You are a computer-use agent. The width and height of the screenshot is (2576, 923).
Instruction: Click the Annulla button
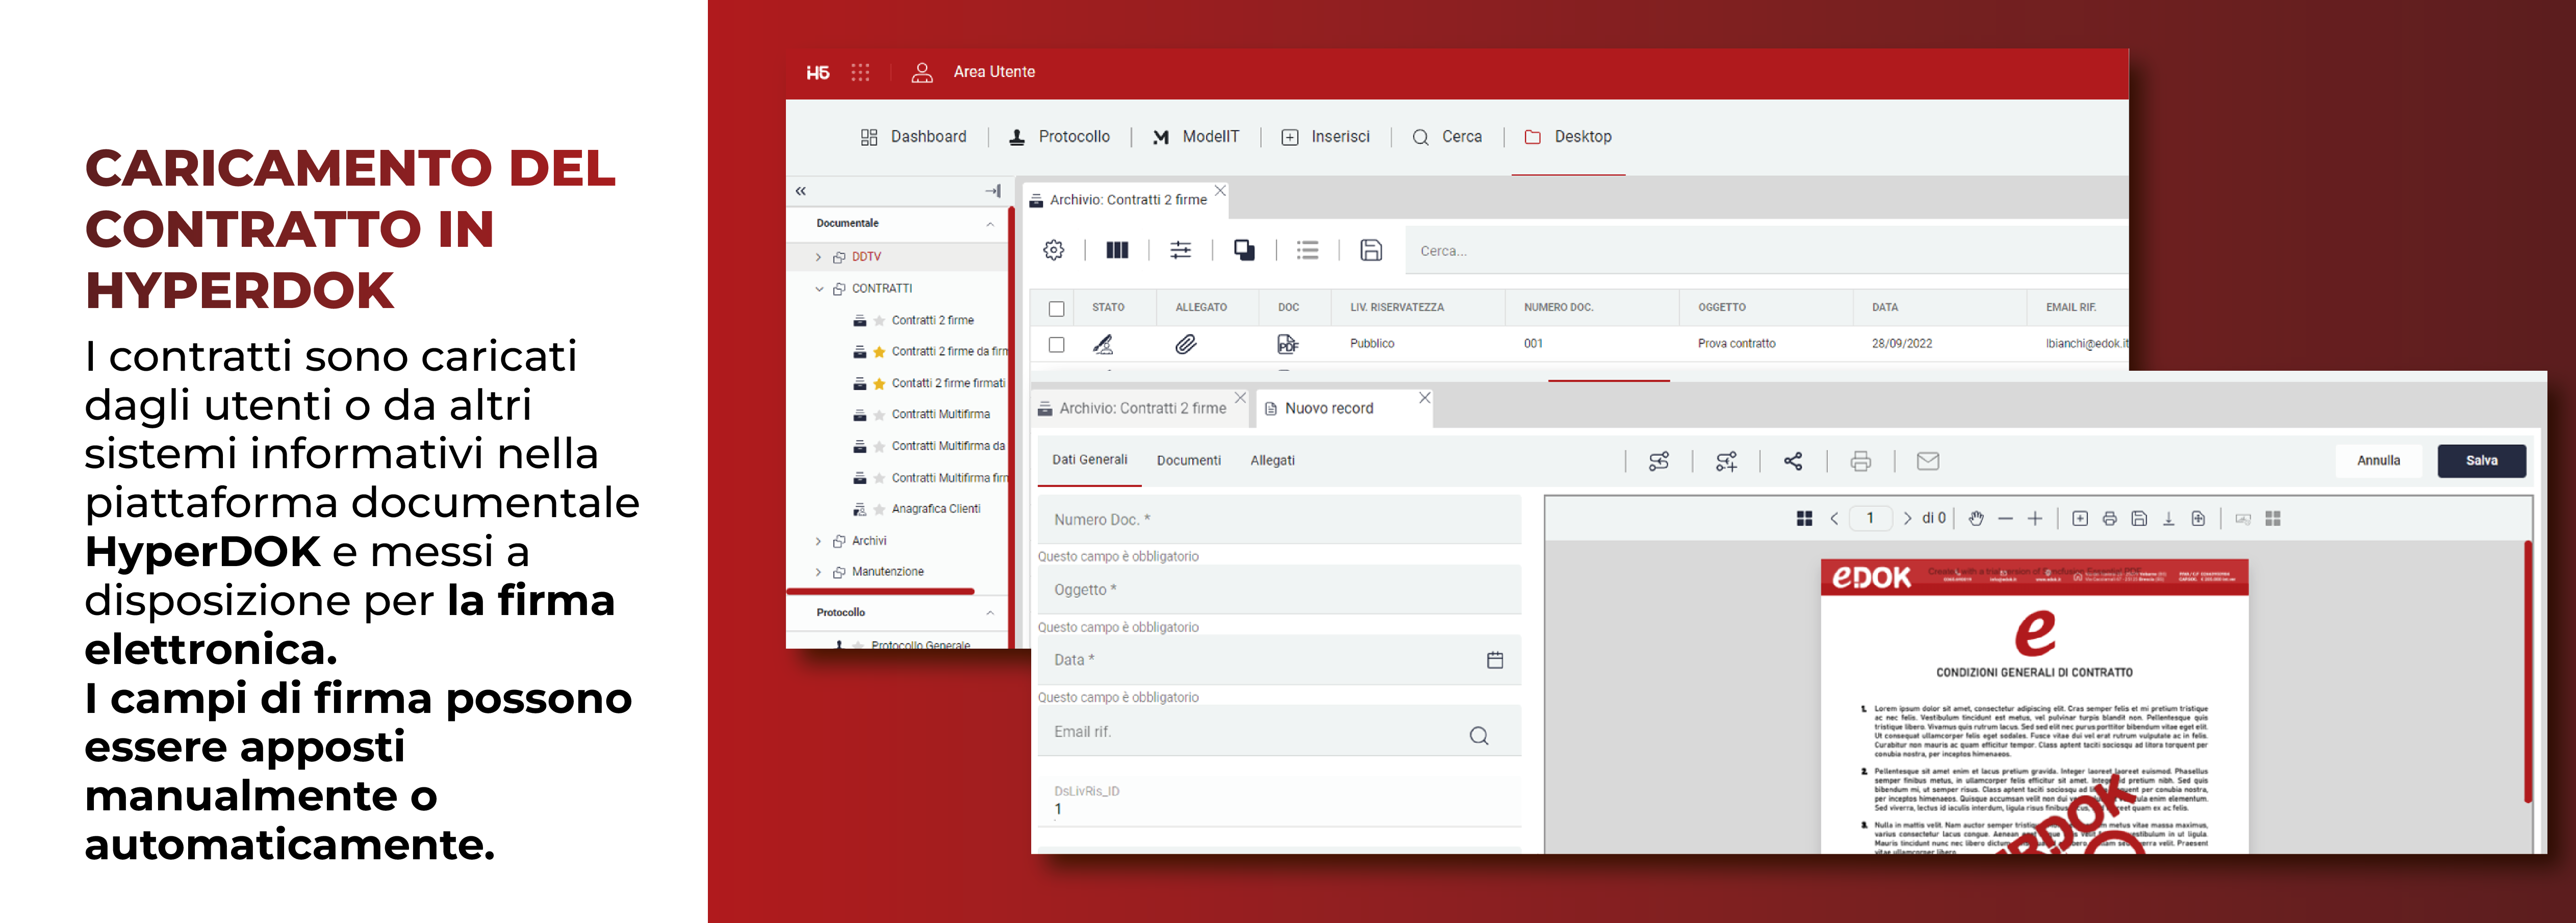tap(2378, 461)
